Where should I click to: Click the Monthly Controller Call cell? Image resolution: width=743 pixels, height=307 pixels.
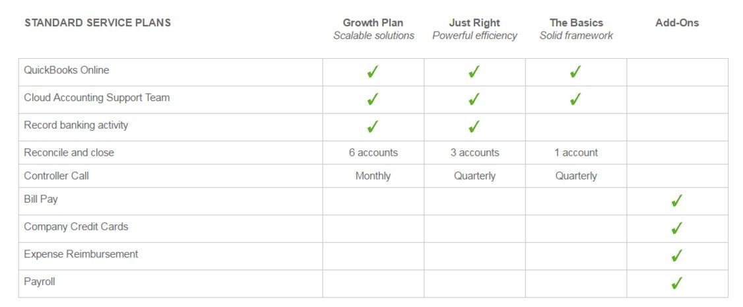(373, 176)
